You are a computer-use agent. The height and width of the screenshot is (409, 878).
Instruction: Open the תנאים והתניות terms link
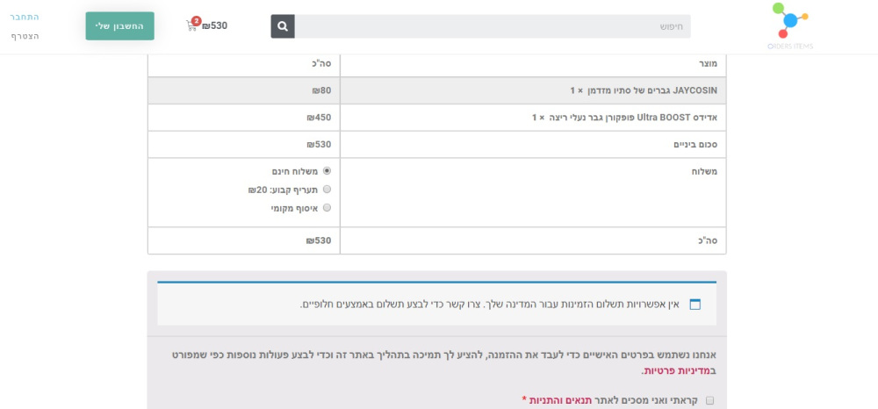560,400
